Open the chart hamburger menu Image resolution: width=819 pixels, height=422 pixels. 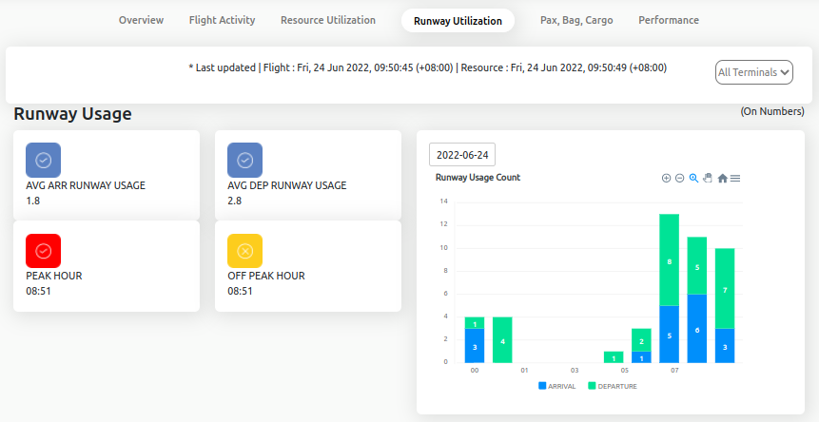pyautogui.click(x=735, y=178)
